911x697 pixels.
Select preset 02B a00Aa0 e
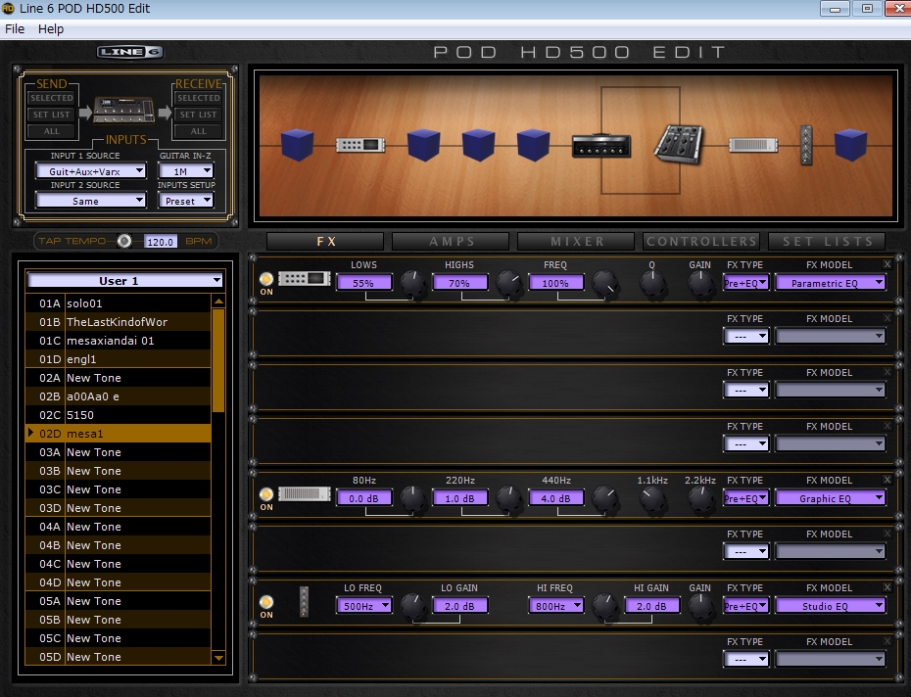click(x=118, y=396)
